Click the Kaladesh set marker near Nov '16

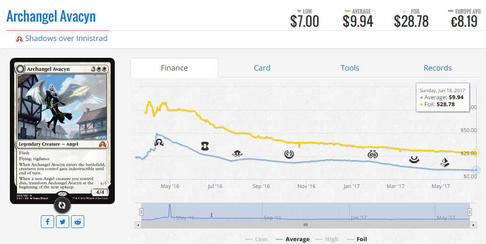(289, 154)
